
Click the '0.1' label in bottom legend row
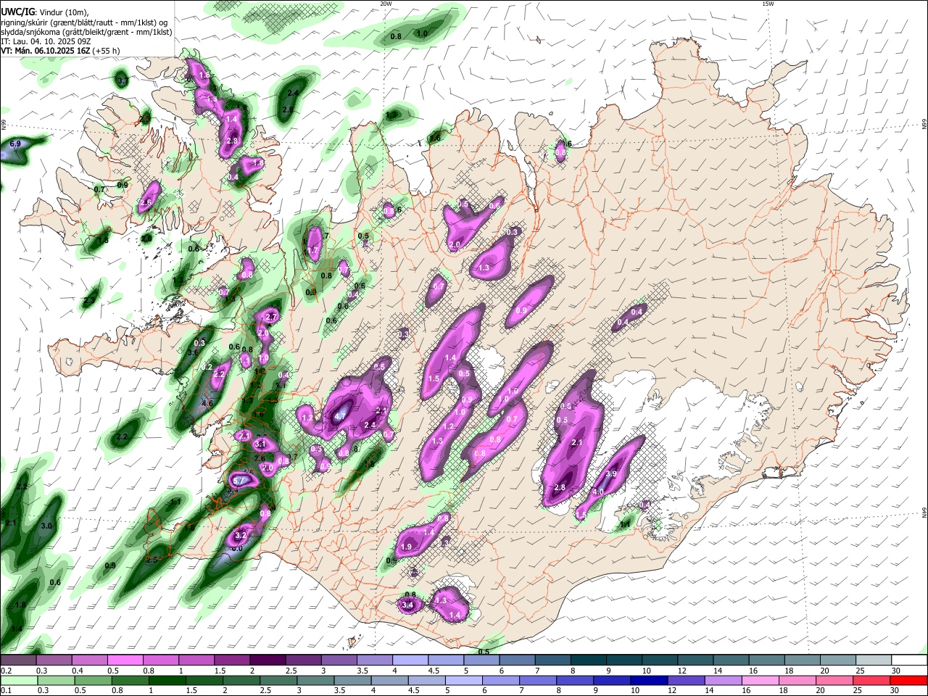pyautogui.click(x=7, y=690)
